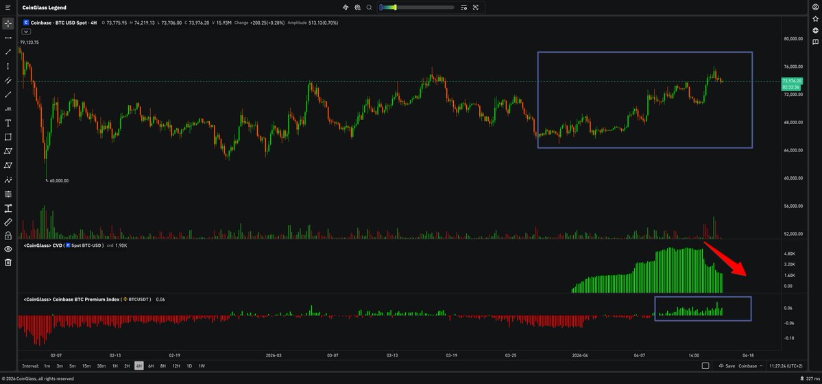Activate the ruler measure tool

click(8, 222)
